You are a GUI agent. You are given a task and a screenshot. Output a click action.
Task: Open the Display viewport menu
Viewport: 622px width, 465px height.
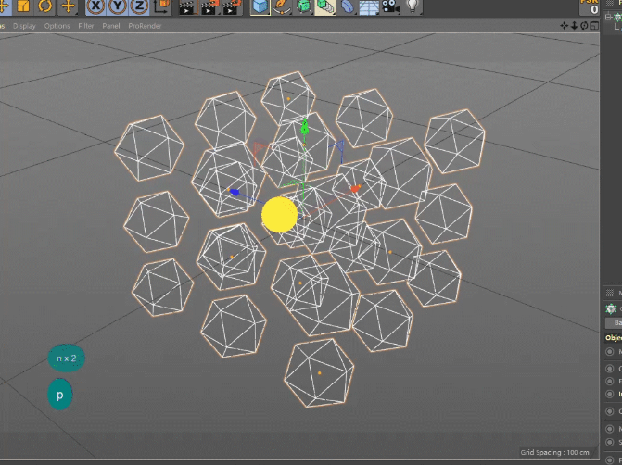(24, 26)
